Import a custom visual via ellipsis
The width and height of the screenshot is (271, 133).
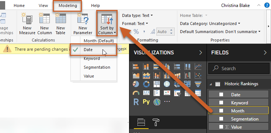(x=167, y=101)
